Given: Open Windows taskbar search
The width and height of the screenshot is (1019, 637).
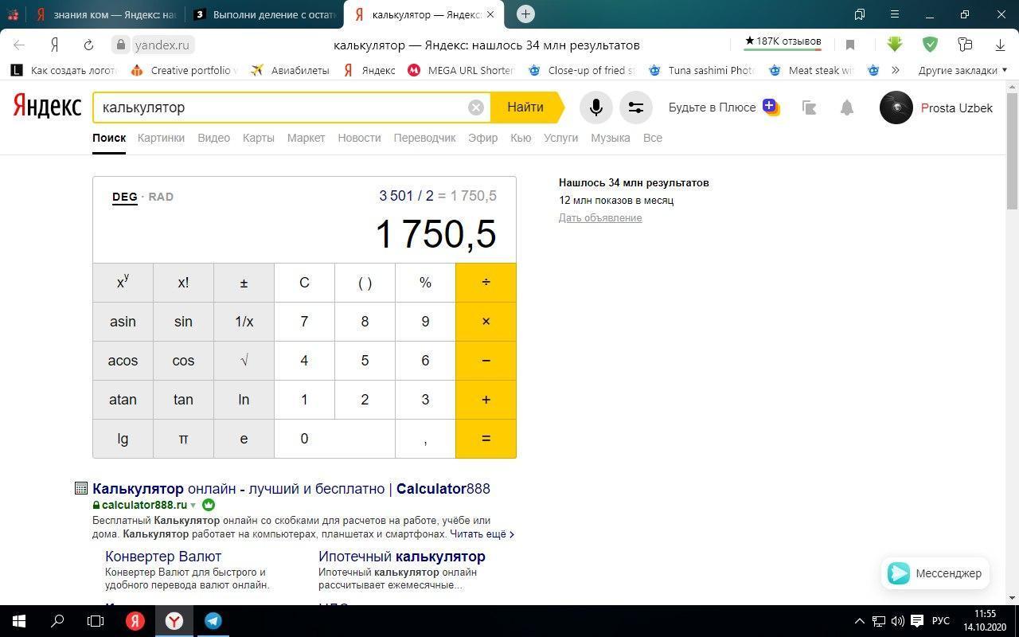Looking at the screenshot, I should (x=57, y=621).
